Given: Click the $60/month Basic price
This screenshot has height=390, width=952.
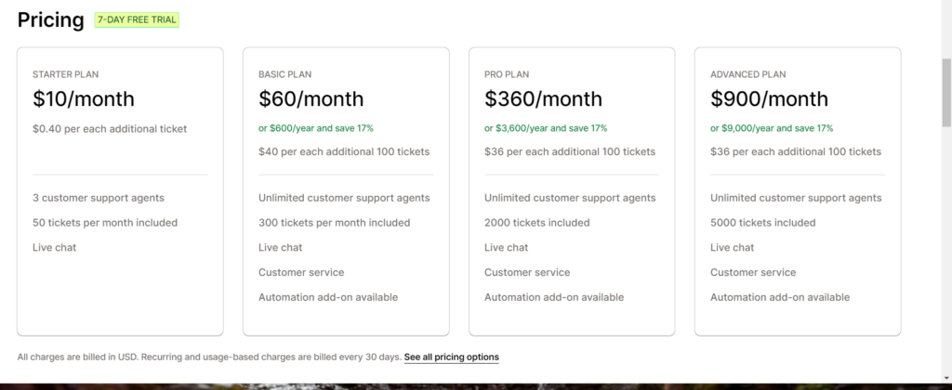Looking at the screenshot, I should [x=311, y=98].
